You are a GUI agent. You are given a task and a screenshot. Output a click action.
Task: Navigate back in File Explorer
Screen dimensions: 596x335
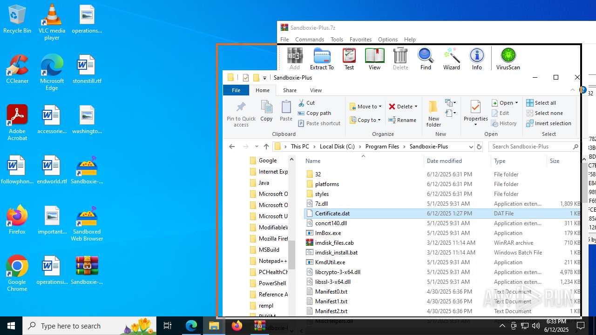[232, 147]
